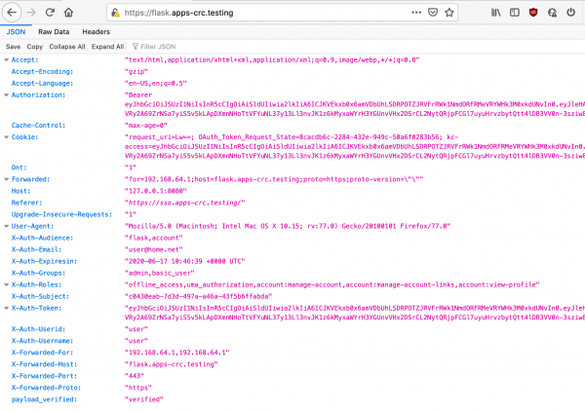Switch to the Raw Data tab
This screenshot has height=411, width=585.
(52, 31)
